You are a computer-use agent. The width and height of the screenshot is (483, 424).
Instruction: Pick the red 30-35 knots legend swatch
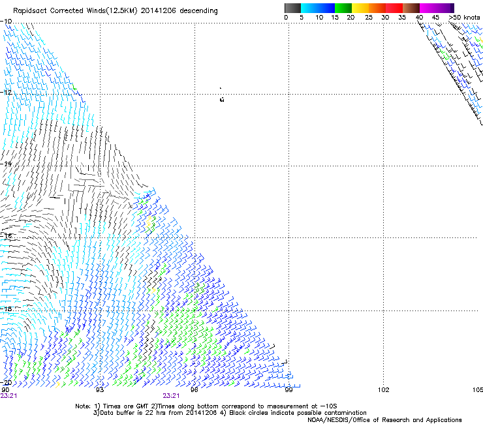pyautogui.click(x=394, y=8)
